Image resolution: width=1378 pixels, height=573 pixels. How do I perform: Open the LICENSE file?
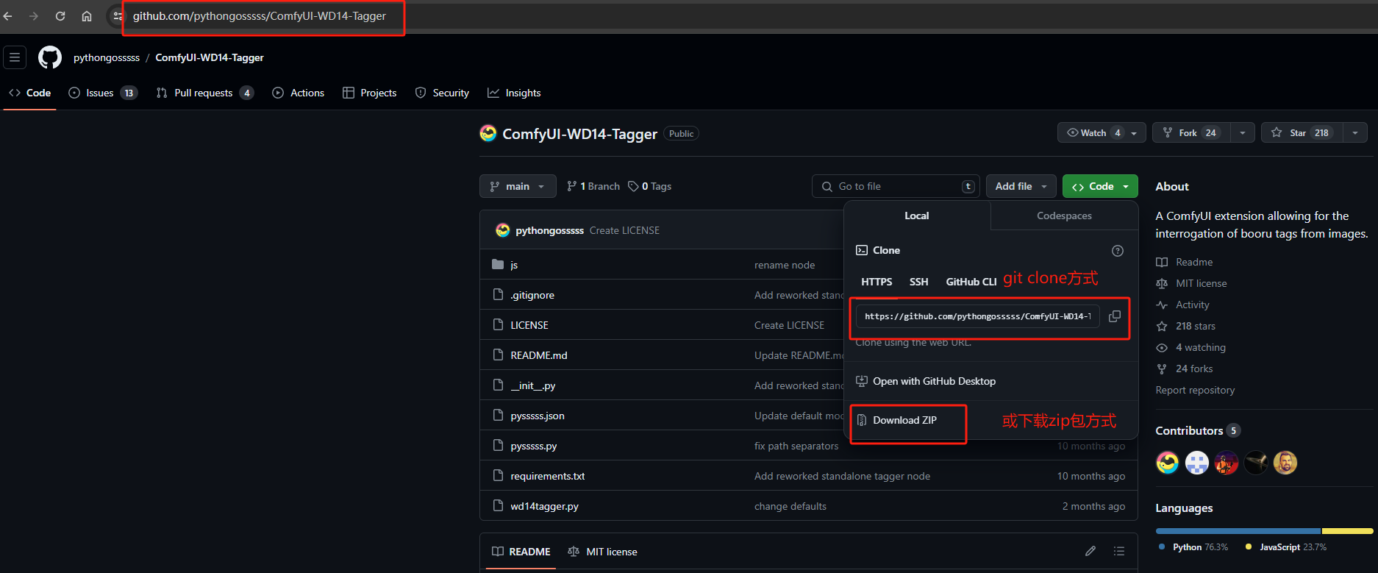pos(529,325)
